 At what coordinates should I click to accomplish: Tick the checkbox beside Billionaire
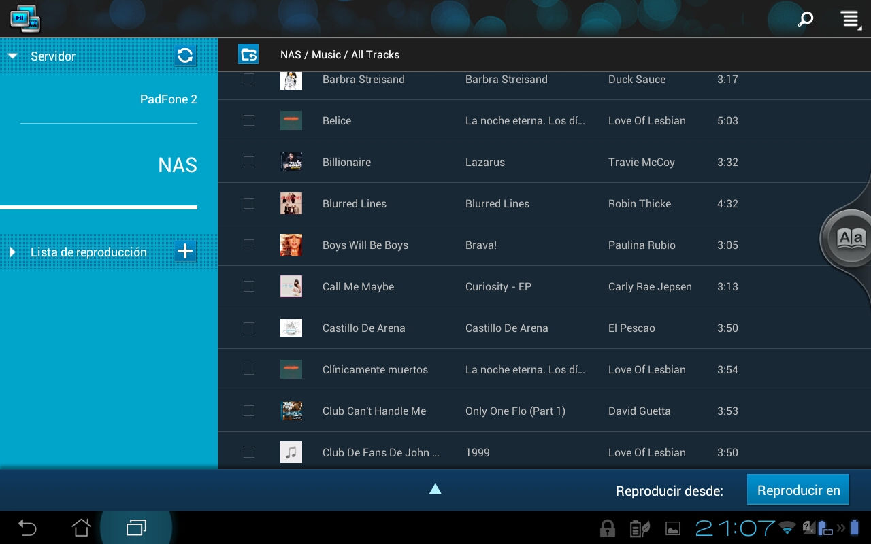tap(249, 162)
